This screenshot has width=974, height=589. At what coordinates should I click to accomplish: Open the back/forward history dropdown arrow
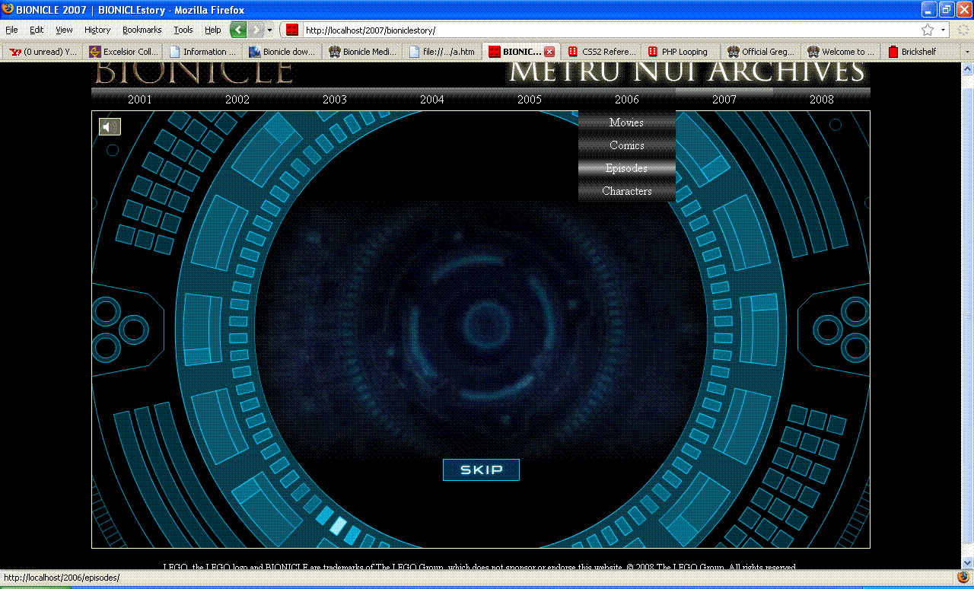tap(270, 30)
